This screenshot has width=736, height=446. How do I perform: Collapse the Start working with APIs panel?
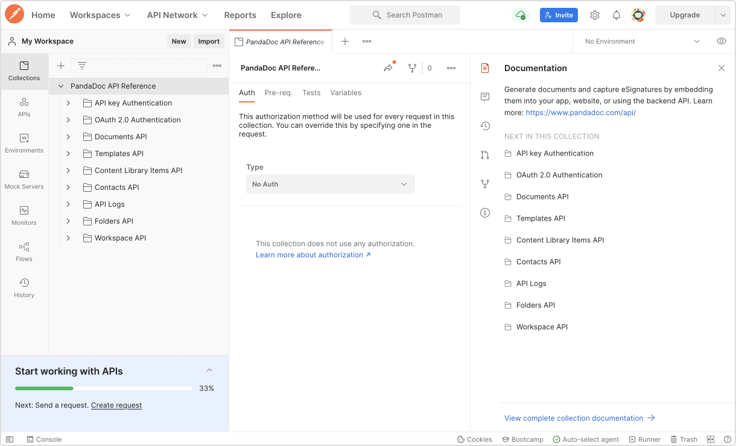pyautogui.click(x=209, y=371)
